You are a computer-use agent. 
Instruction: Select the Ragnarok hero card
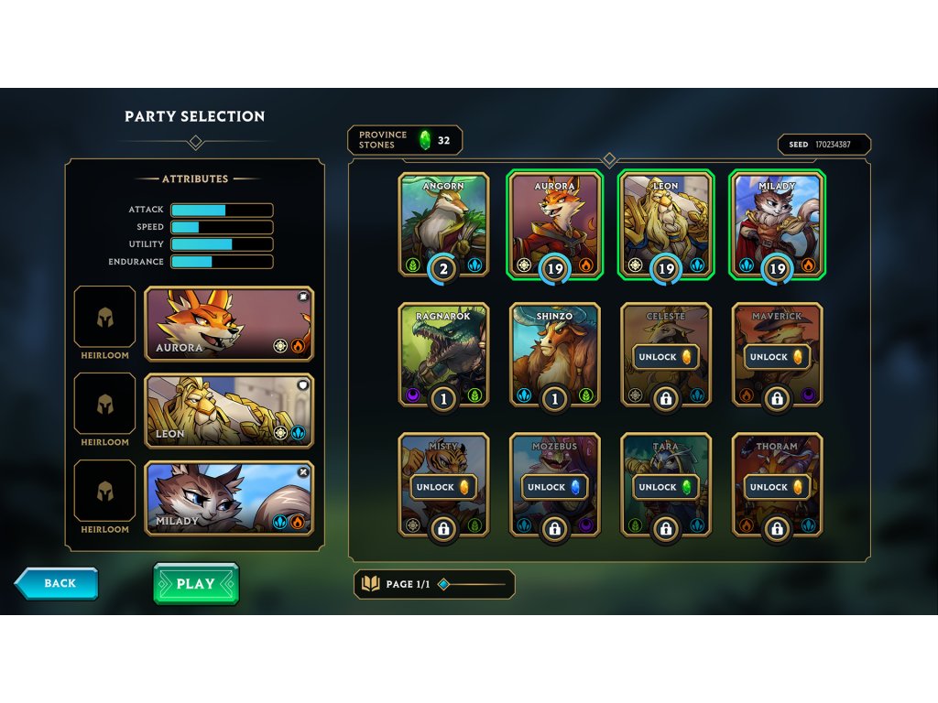tap(444, 355)
